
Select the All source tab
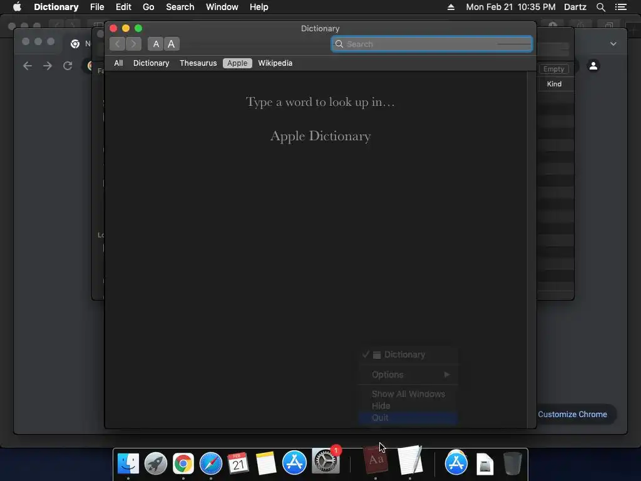pos(118,63)
